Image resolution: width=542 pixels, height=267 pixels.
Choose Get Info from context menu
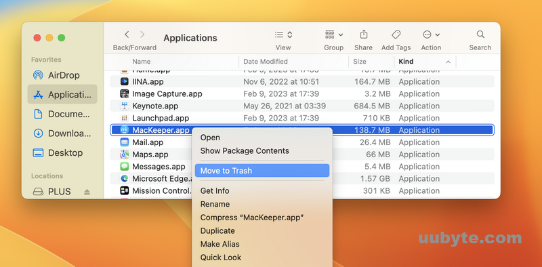[x=262, y=190]
